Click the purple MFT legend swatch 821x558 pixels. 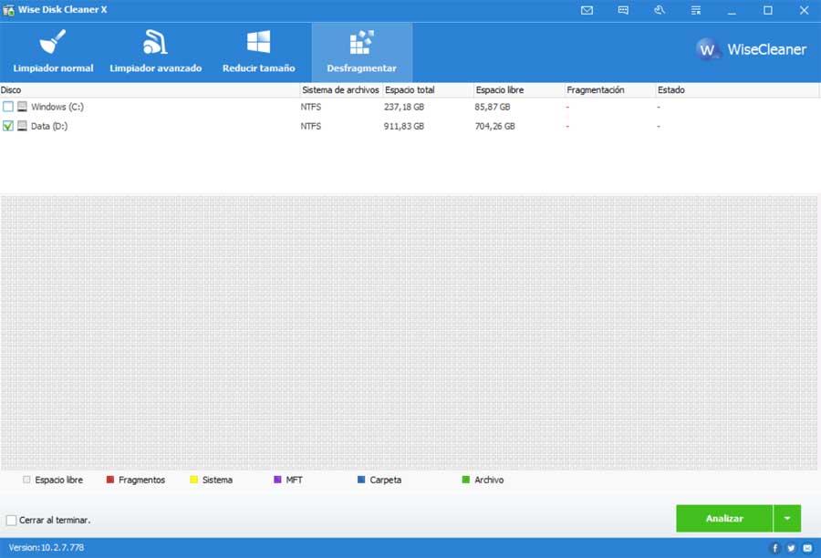(x=277, y=480)
